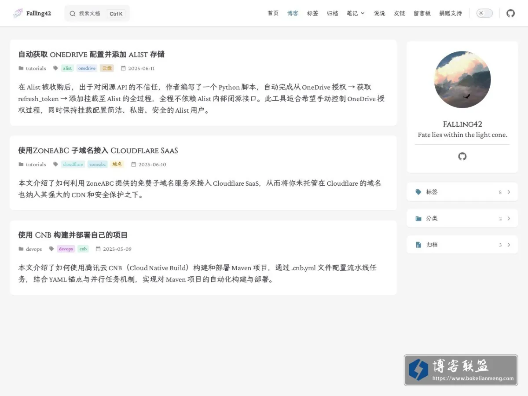Open post 使用ZoneABC 子域名接入 Cloudflare SaaS
This screenshot has height=396, width=528.
98,150
